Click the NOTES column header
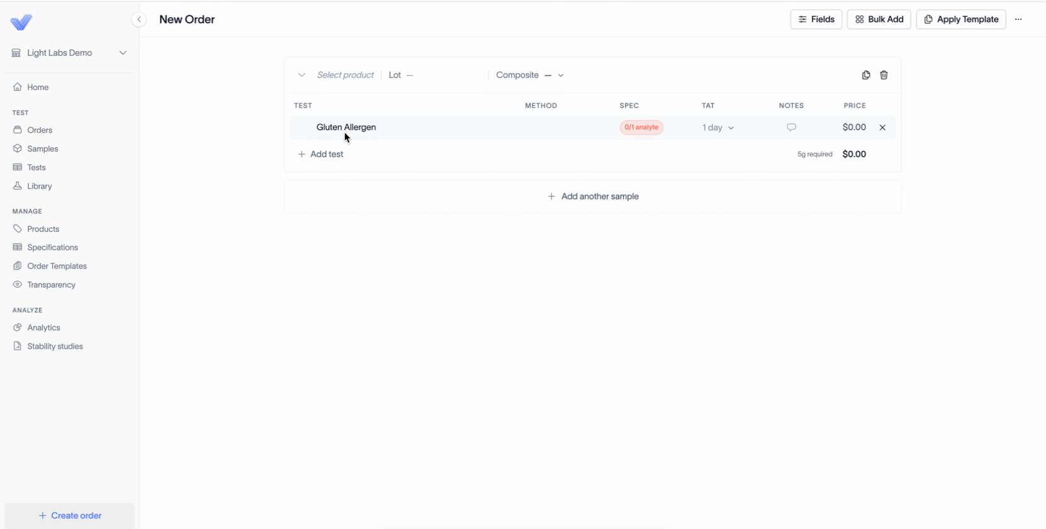The width and height of the screenshot is (1046, 529). 791,106
